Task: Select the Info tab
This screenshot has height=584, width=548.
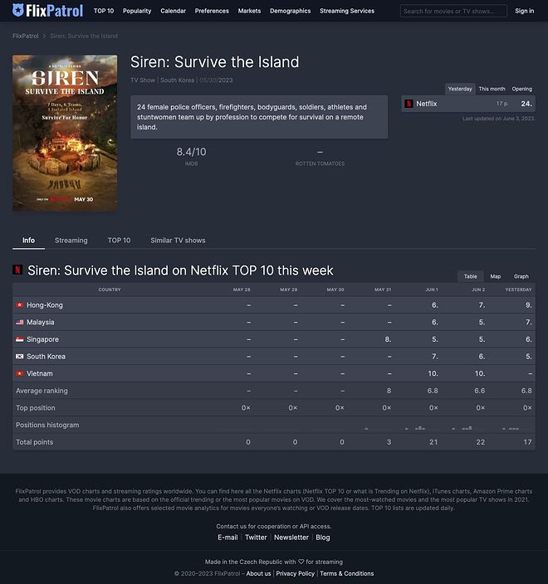Action: point(28,241)
